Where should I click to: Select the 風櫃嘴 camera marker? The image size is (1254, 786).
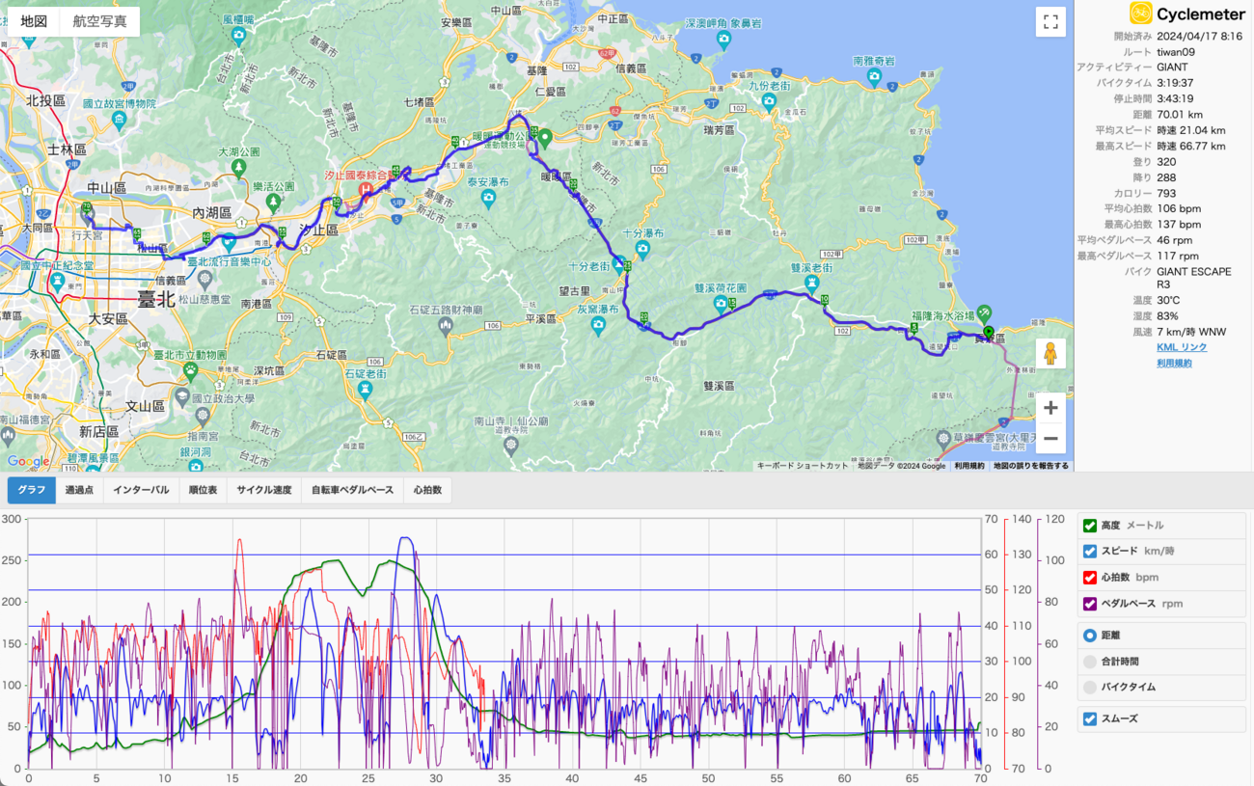pos(239,37)
